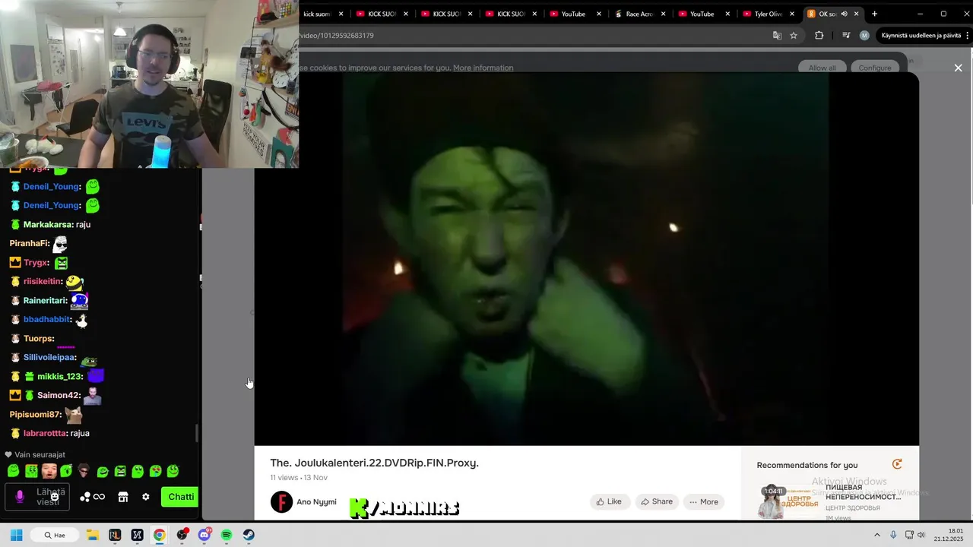This screenshot has height=547, width=973.
Task: Open Windows Start menu
Action: pyautogui.click(x=16, y=535)
